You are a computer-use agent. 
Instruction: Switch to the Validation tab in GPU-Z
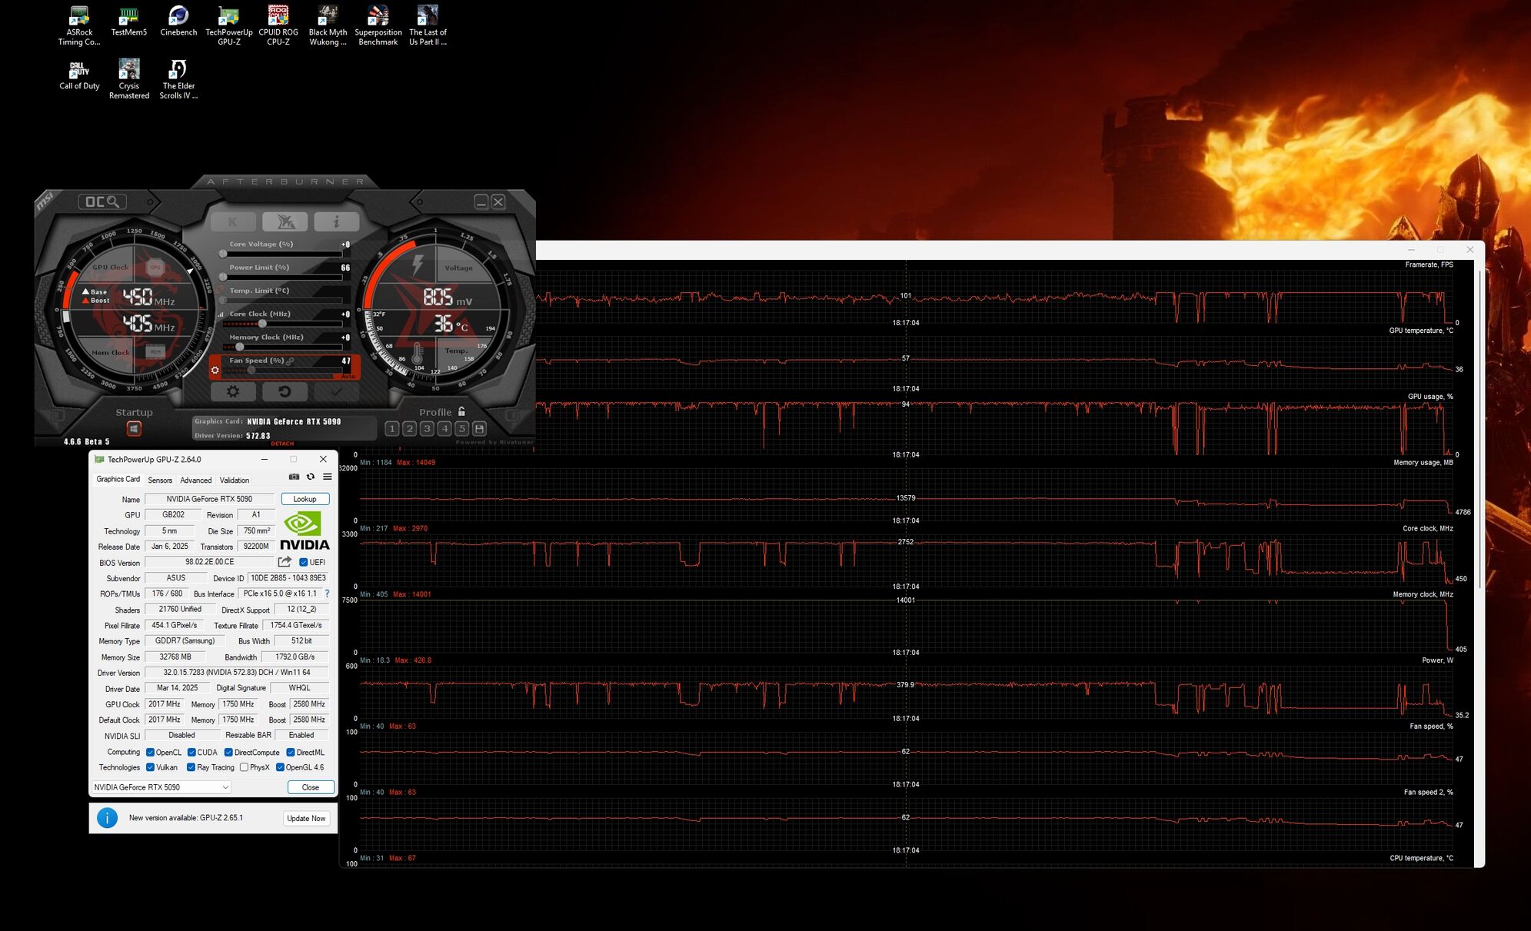tap(235, 480)
